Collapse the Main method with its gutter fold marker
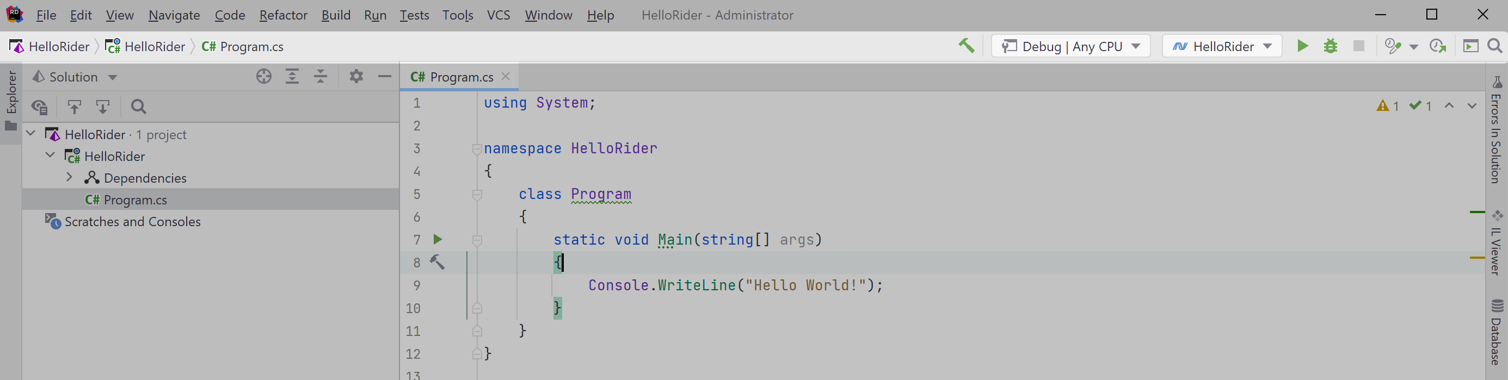The width and height of the screenshot is (1508, 380). coord(477,240)
